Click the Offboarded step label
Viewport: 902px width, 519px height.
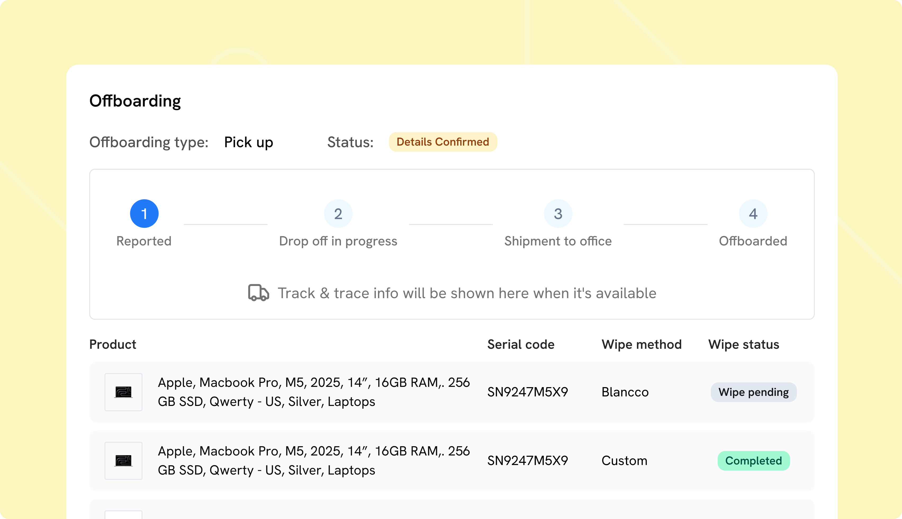coord(753,241)
